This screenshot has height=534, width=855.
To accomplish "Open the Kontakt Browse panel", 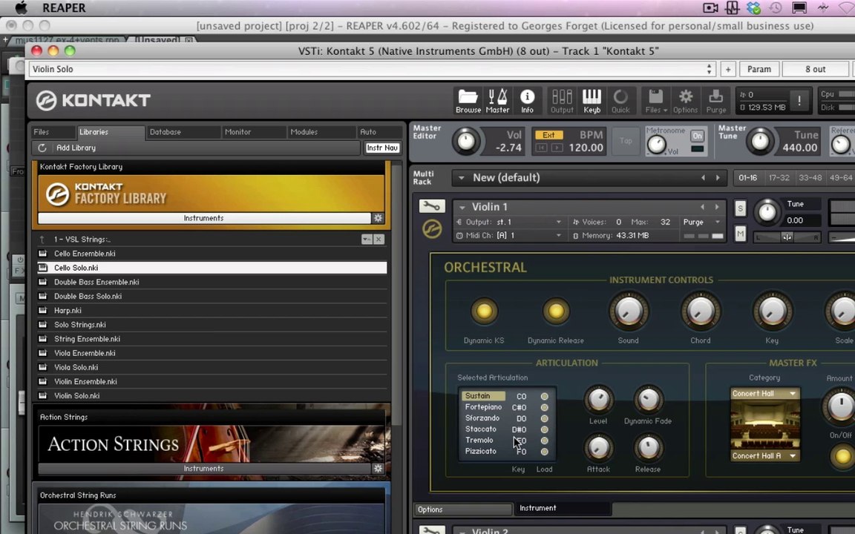I will [x=468, y=101].
